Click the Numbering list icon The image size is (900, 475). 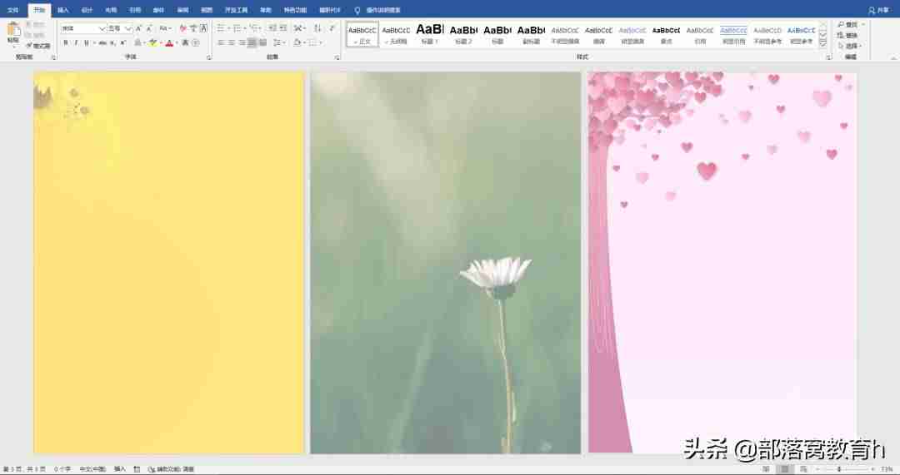237,28
